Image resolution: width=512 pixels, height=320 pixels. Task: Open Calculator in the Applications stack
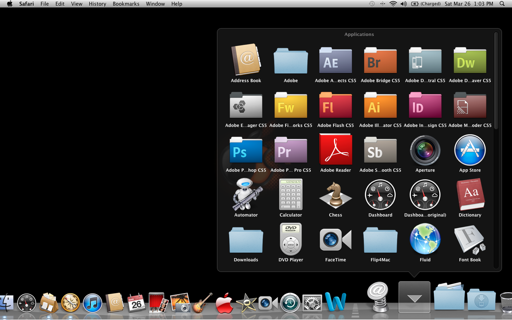(x=291, y=194)
